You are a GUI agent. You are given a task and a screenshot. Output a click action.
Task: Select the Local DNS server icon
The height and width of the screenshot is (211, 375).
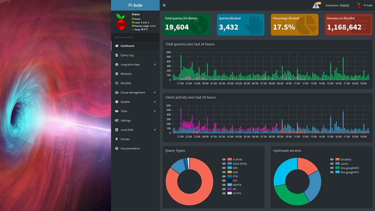[x=117, y=130]
